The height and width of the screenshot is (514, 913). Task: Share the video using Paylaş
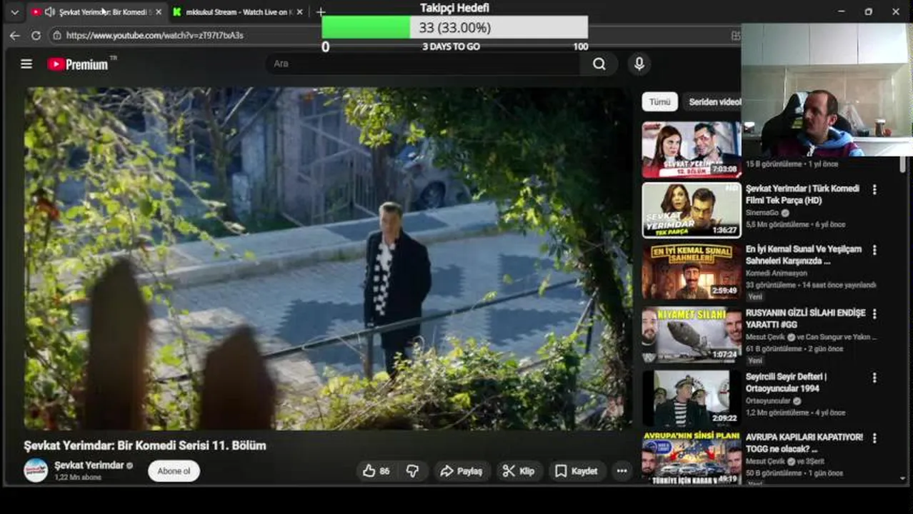(462, 471)
